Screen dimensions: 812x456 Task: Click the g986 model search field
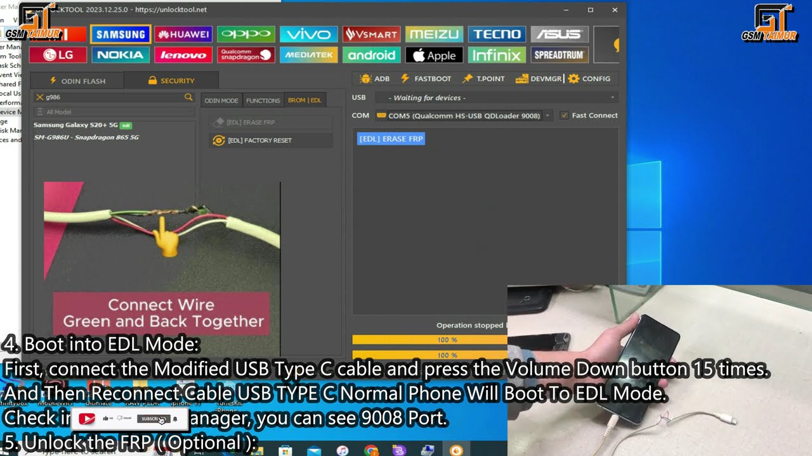[114, 97]
